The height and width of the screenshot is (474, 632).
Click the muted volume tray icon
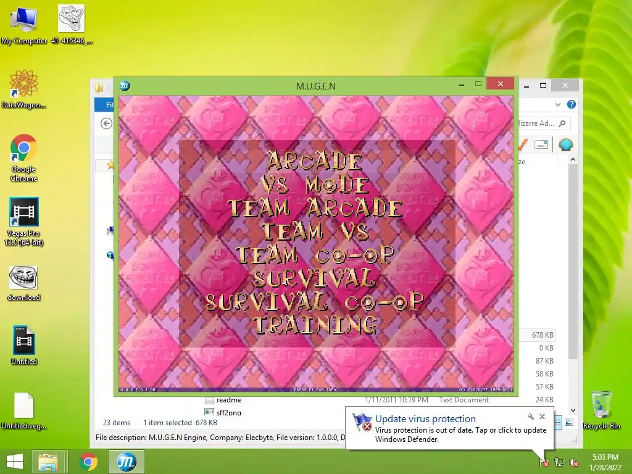pos(573,462)
